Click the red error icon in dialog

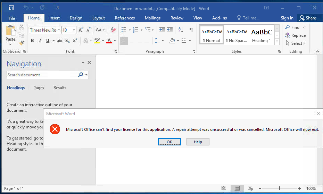pos(55,129)
